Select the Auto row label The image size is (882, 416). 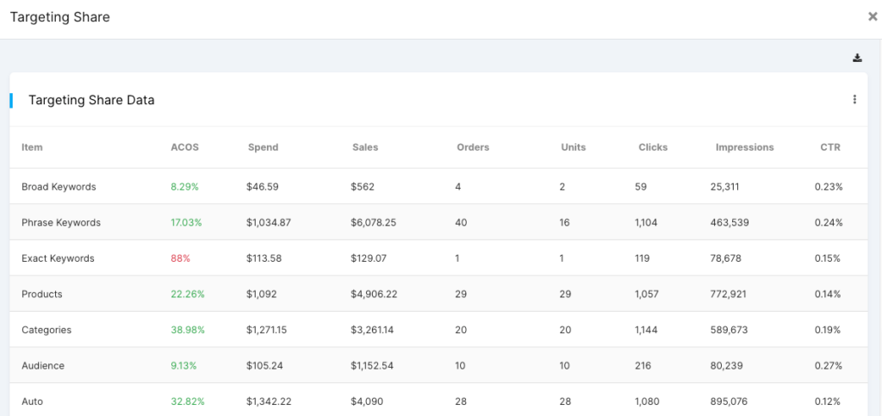click(x=32, y=402)
